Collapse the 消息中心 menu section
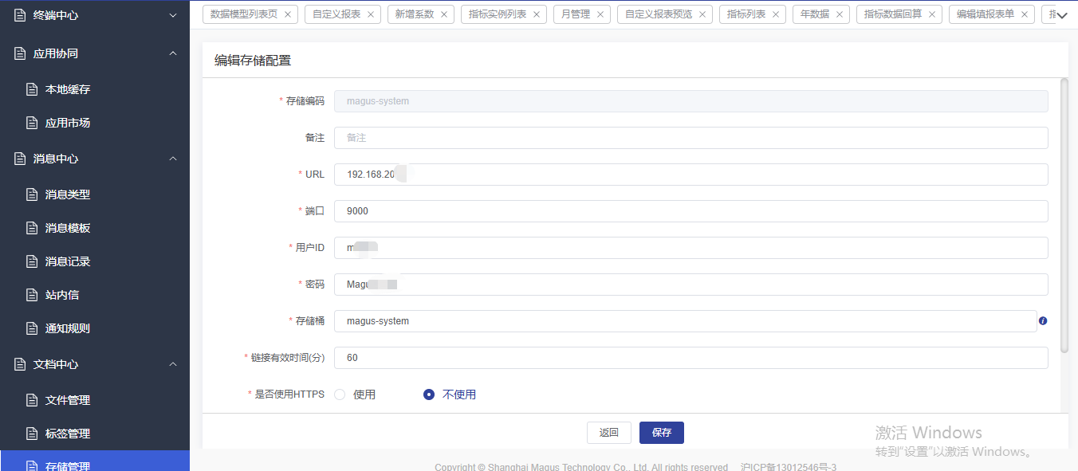 [x=173, y=159]
